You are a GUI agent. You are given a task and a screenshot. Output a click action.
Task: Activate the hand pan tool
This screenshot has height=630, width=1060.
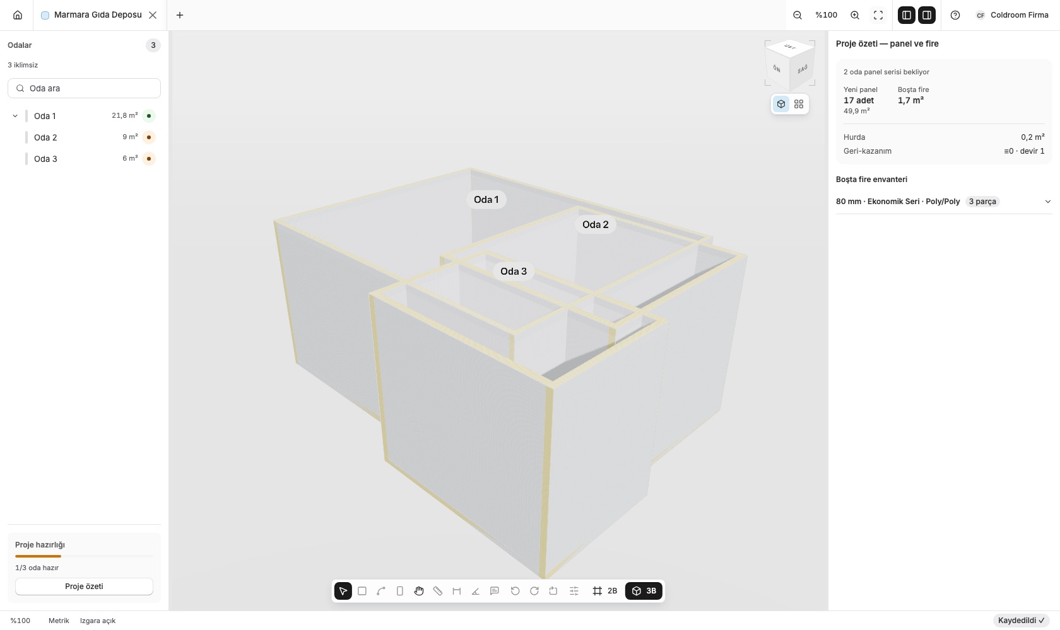[x=419, y=591]
